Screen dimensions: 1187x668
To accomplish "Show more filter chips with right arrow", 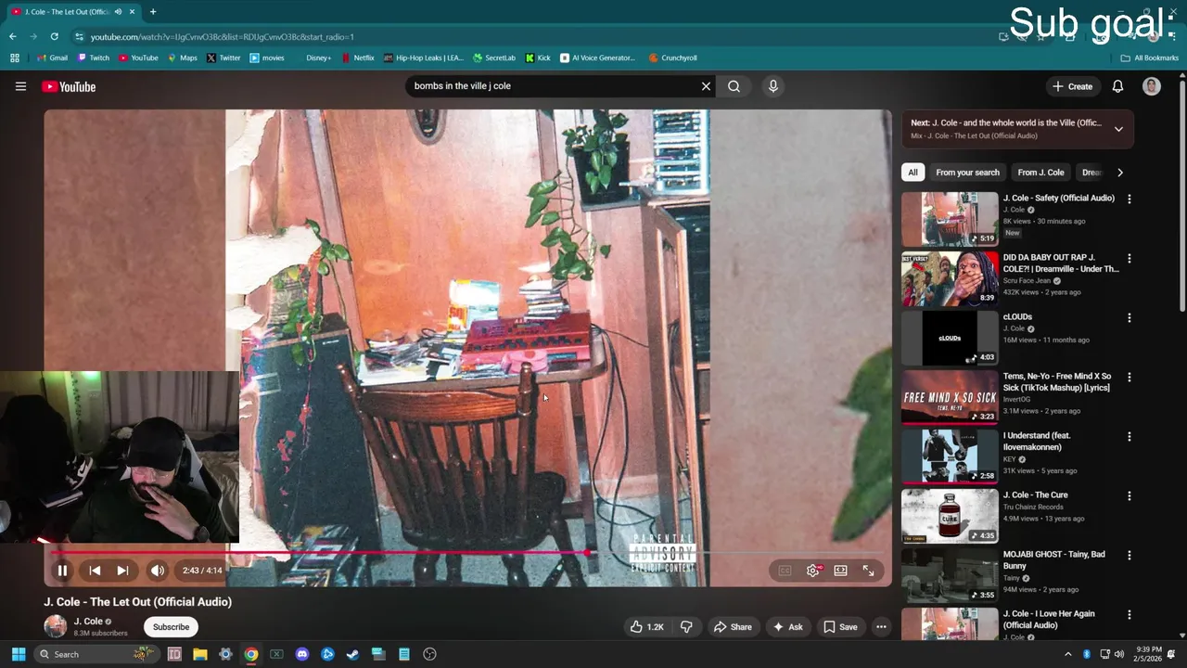I will (1119, 173).
